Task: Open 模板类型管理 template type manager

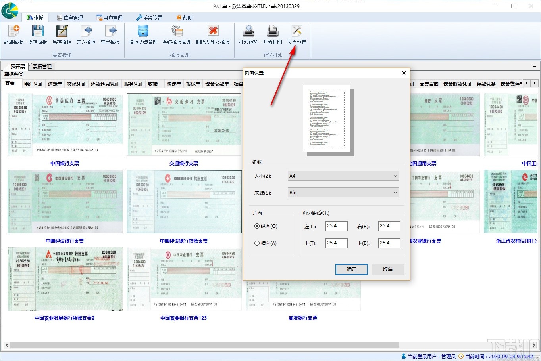Action: click(143, 31)
